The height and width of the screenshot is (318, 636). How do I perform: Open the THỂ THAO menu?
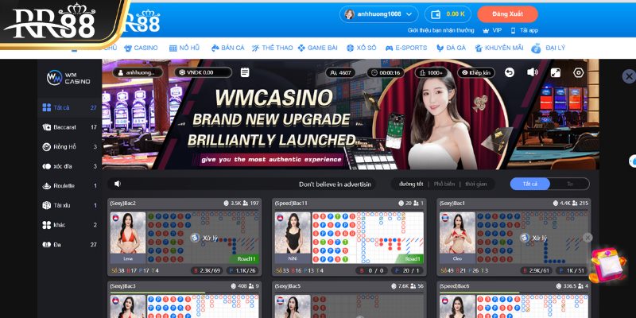point(272,48)
